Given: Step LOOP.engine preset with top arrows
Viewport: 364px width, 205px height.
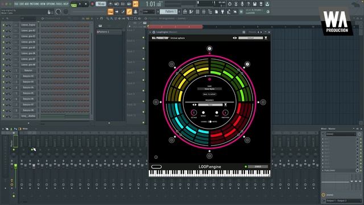Looking at the screenshot, I should [234, 38].
